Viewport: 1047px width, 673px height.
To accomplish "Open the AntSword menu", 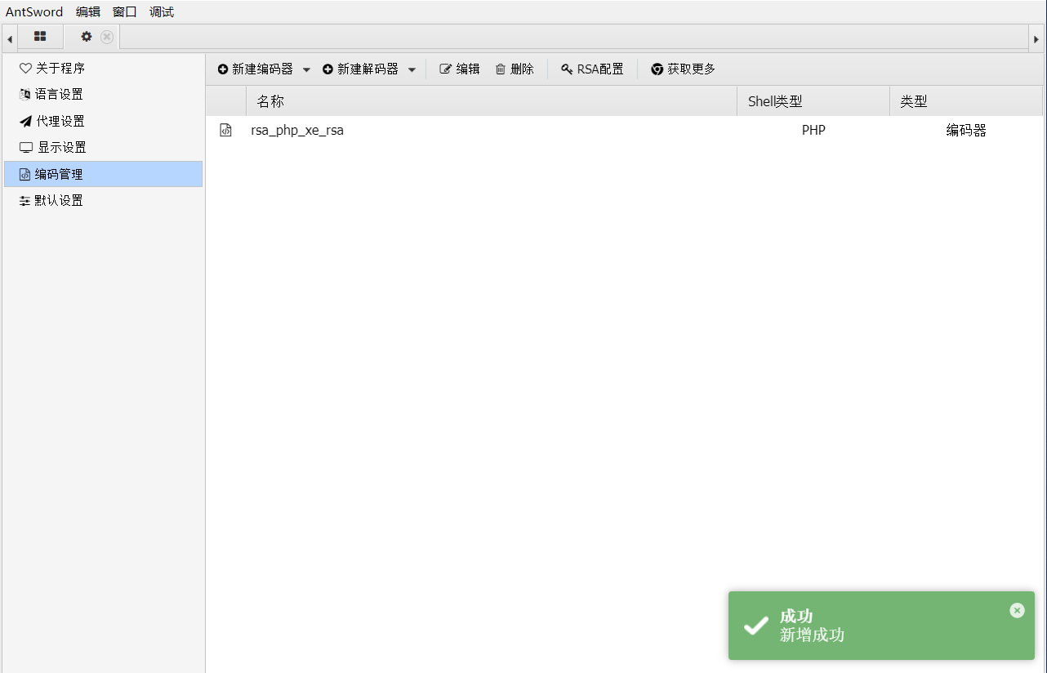I will click(34, 12).
